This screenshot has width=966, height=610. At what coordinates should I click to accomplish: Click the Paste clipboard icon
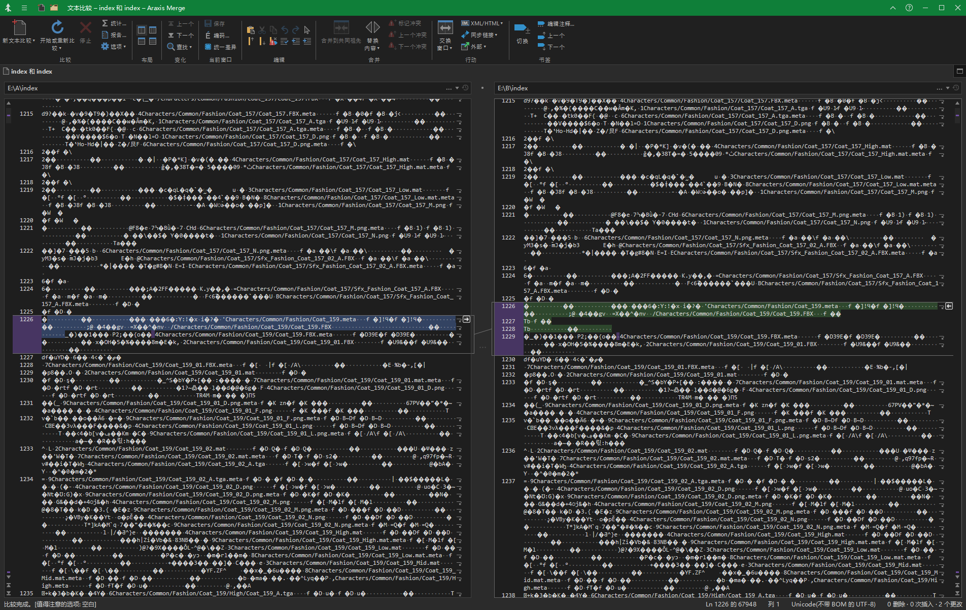pyautogui.click(x=251, y=30)
